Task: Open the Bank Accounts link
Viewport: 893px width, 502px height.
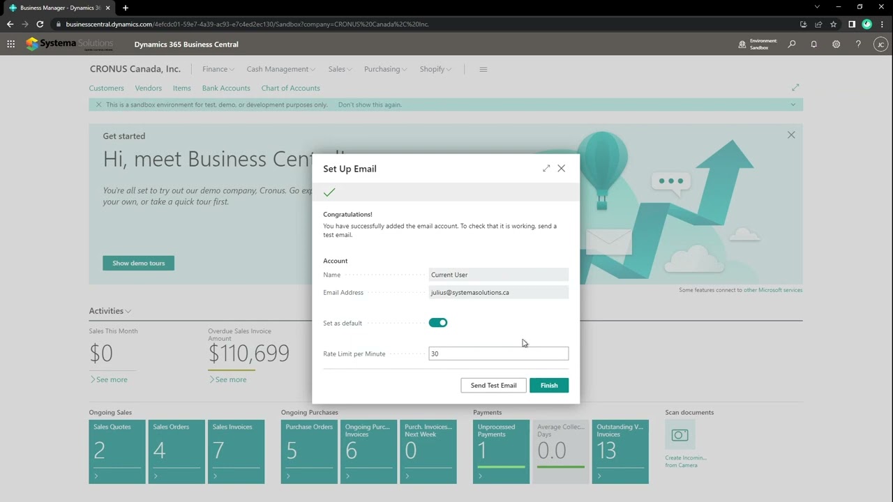Action: click(x=226, y=88)
